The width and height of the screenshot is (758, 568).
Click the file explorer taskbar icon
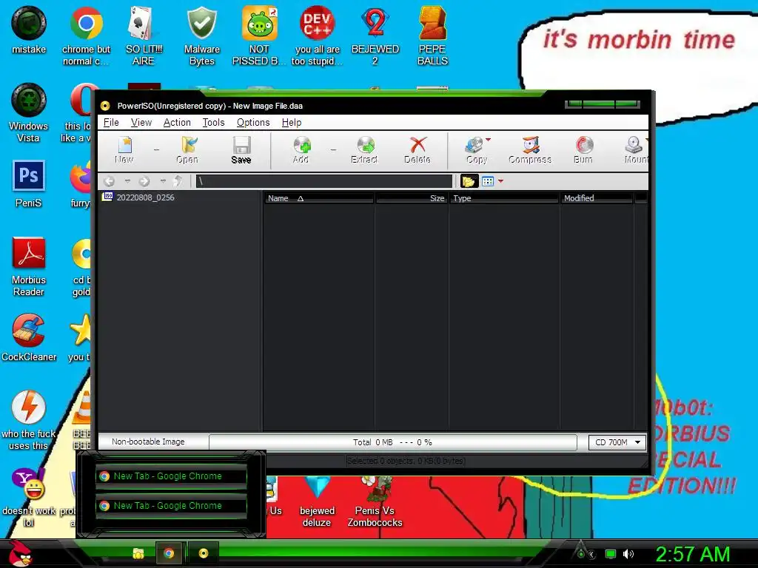138,553
